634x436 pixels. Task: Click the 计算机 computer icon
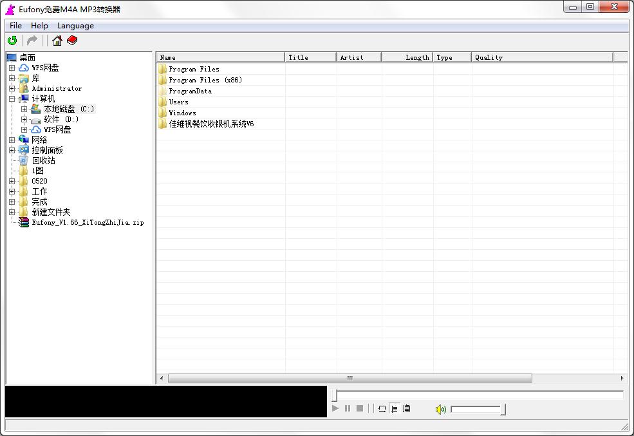pyautogui.click(x=24, y=99)
